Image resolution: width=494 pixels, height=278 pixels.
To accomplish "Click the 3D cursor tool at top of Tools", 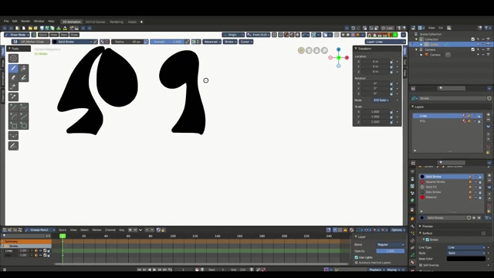I will [13, 58].
